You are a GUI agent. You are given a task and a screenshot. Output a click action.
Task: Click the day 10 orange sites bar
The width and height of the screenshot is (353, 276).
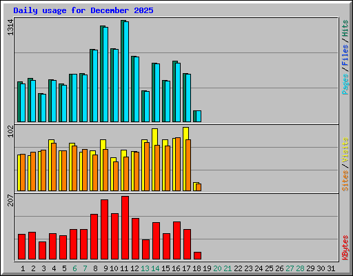116,177
